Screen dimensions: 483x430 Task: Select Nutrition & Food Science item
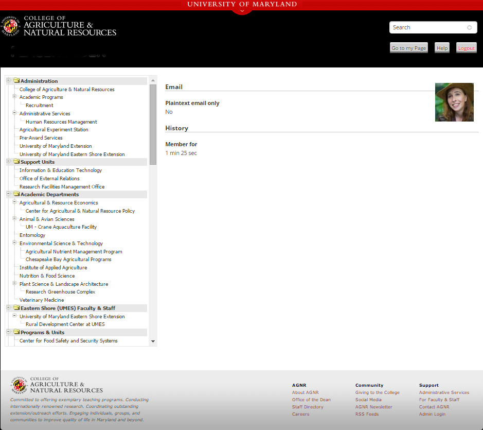coord(47,276)
